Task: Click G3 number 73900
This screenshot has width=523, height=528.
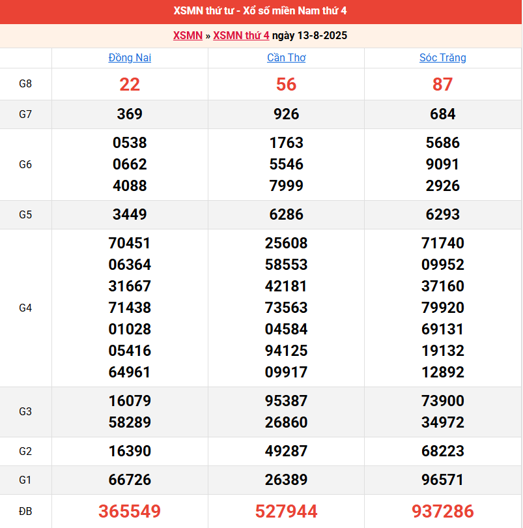Action: 443,401
